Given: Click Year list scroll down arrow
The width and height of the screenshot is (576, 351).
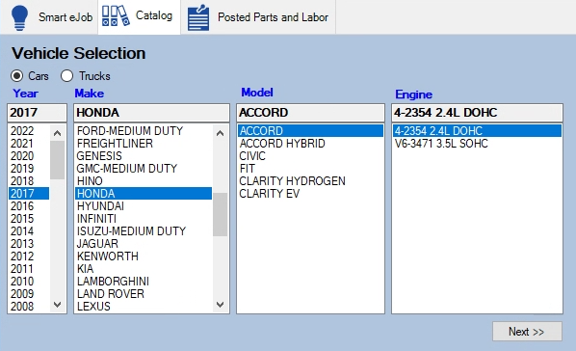Looking at the screenshot, I should coord(57,305).
